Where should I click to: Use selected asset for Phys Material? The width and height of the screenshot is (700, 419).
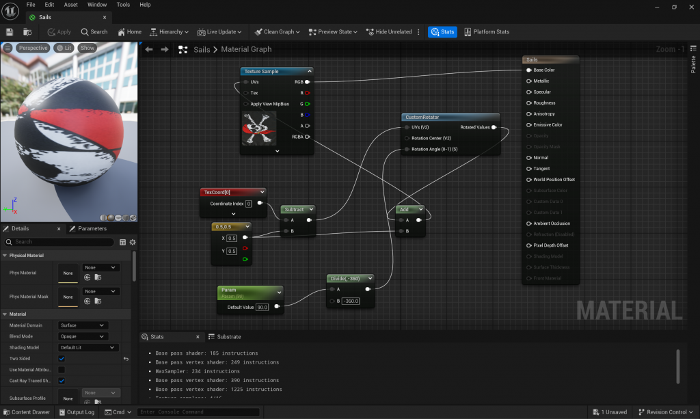pos(87,278)
